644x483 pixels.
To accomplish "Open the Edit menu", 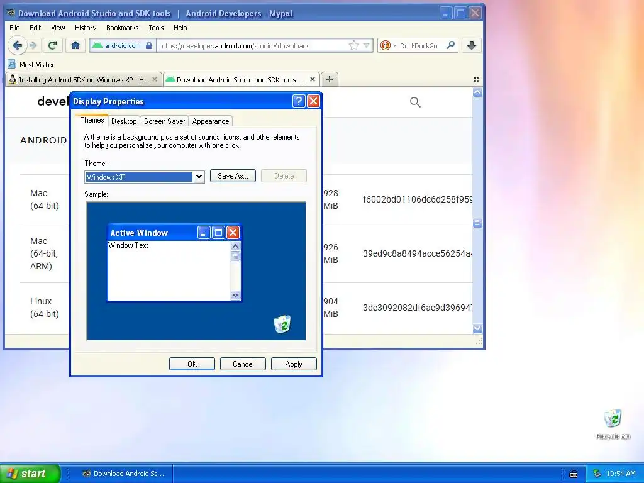I will [x=35, y=28].
